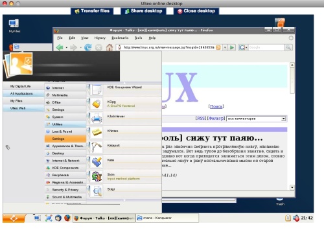Screen dimensions: 324x243
Task: Open the File menu in Firefox
Action: tap(60, 38)
